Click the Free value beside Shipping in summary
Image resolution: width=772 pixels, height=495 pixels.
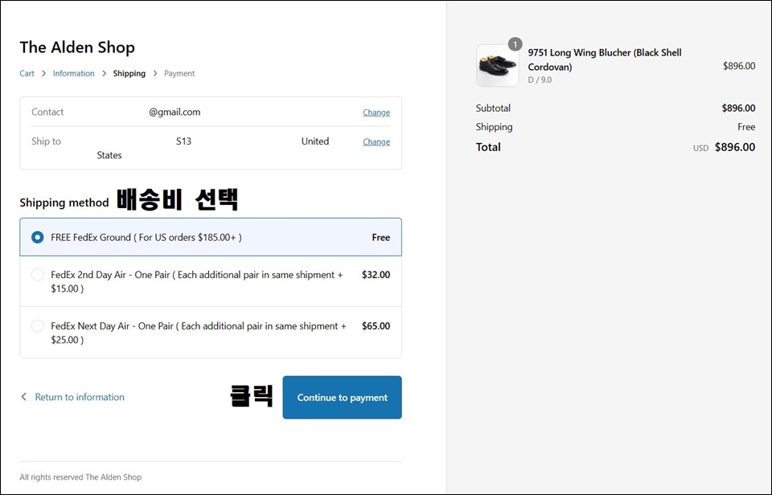pyautogui.click(x=746, y=127)
